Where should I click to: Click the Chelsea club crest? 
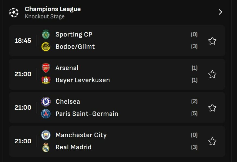(46, 102)
